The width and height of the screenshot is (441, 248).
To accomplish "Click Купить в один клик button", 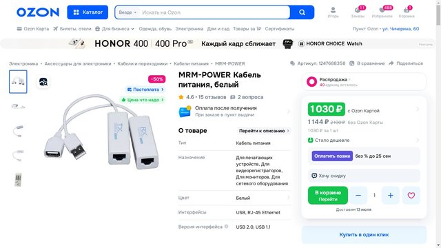I will pos(364,234).
